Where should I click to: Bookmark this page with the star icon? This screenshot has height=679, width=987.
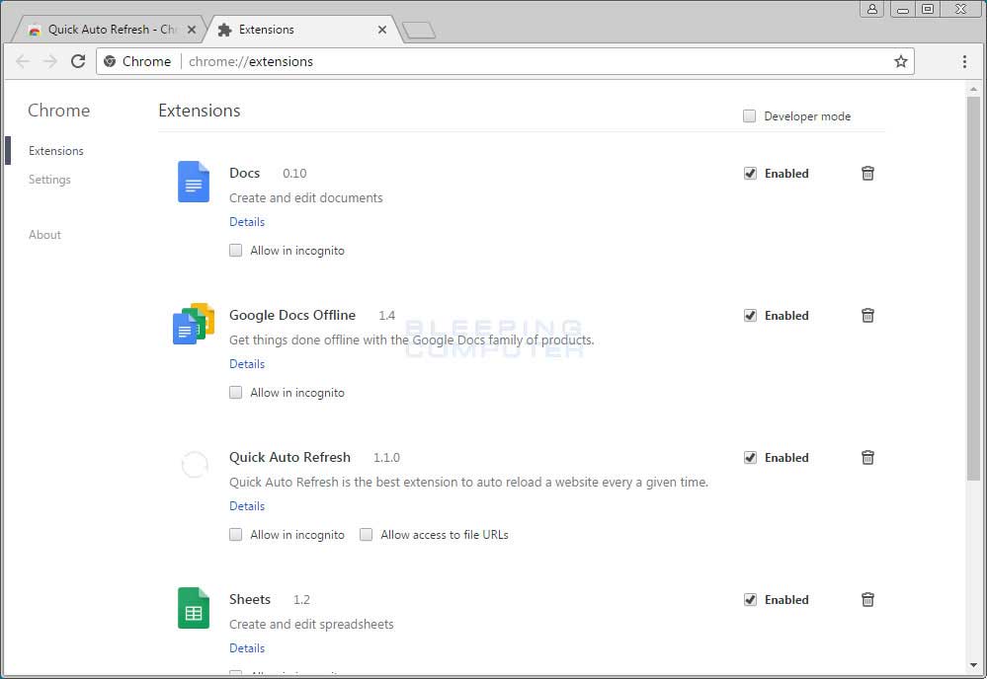tap(901, 61)
